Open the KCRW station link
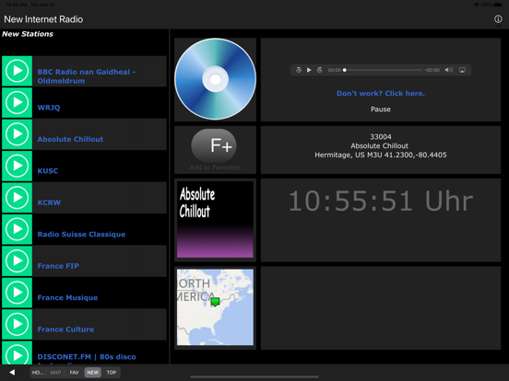Screen dimensions: 509x381 [49, 202]
